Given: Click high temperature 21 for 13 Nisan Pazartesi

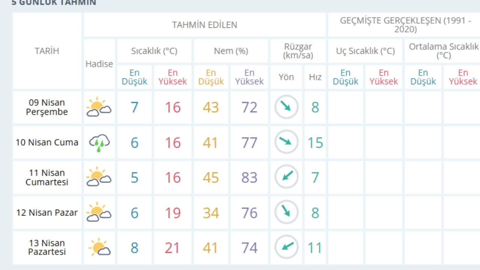Looking at the screenshot, I should pyautogui.click(x=172, y=248).
